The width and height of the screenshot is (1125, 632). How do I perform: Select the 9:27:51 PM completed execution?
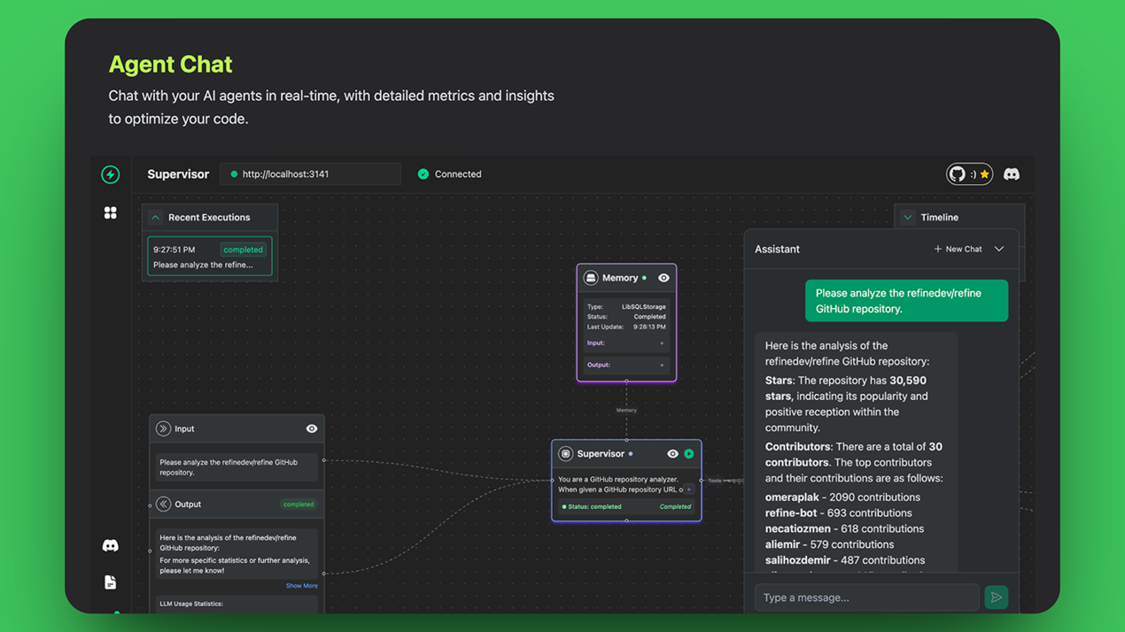tap(210, 257)
